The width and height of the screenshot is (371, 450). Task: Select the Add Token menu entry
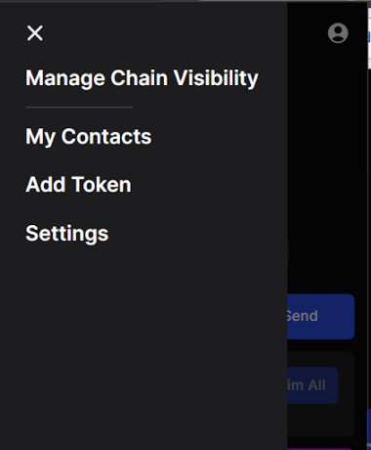(x=78, y=185)
